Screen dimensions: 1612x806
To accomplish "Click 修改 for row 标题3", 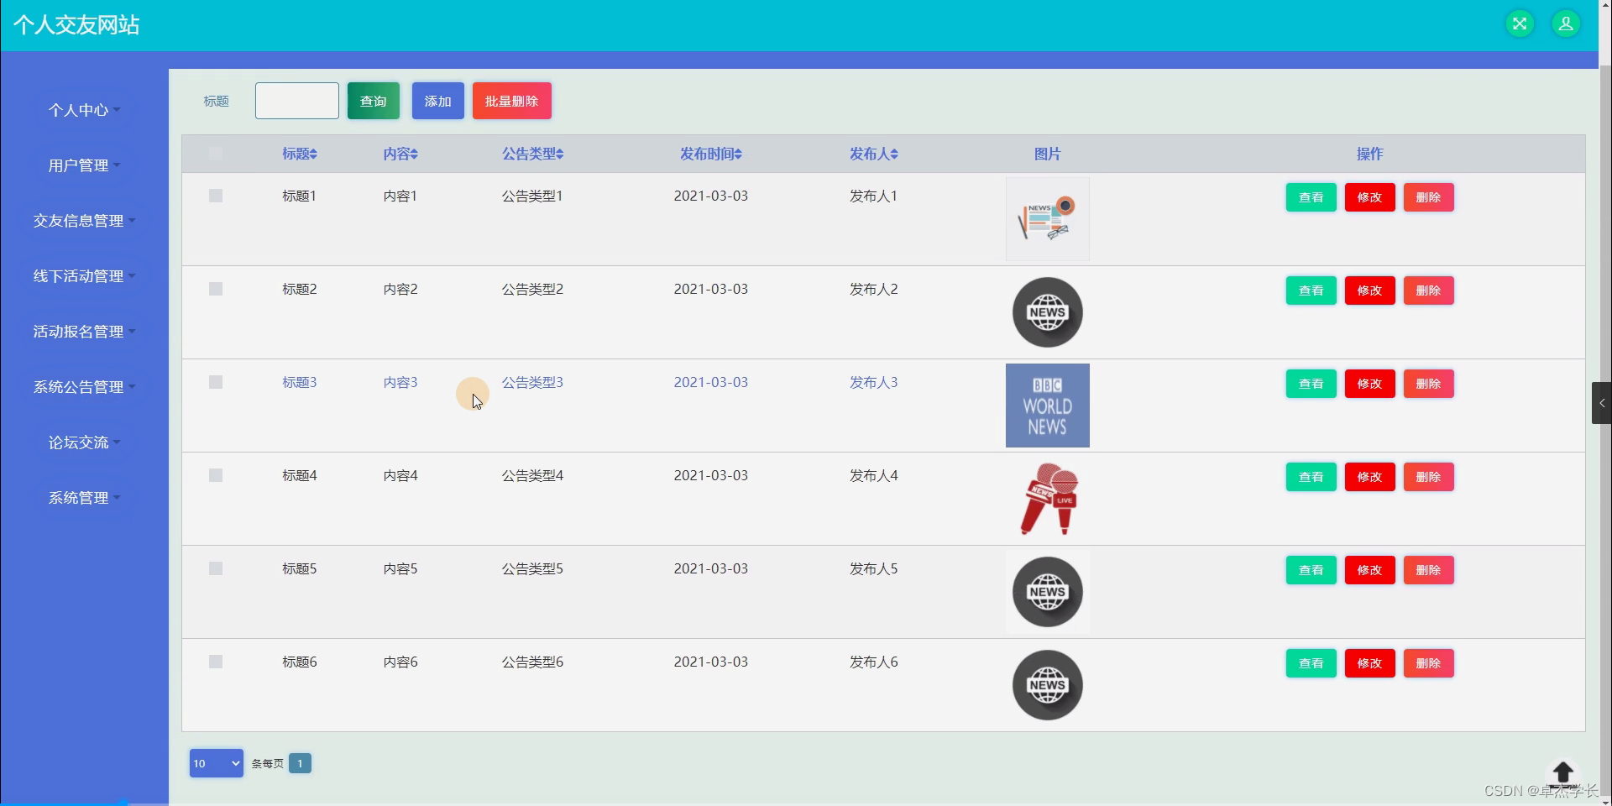I will point(1370,384).
